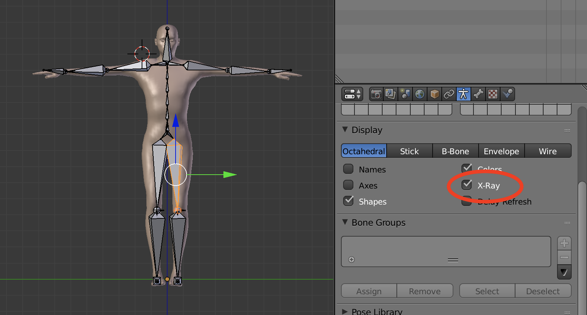Collapse the Display panel
This screenshot has height=315, width=587.
(345, 129)
